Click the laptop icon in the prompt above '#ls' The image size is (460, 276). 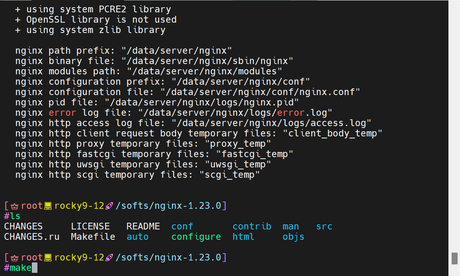[48, 206]
